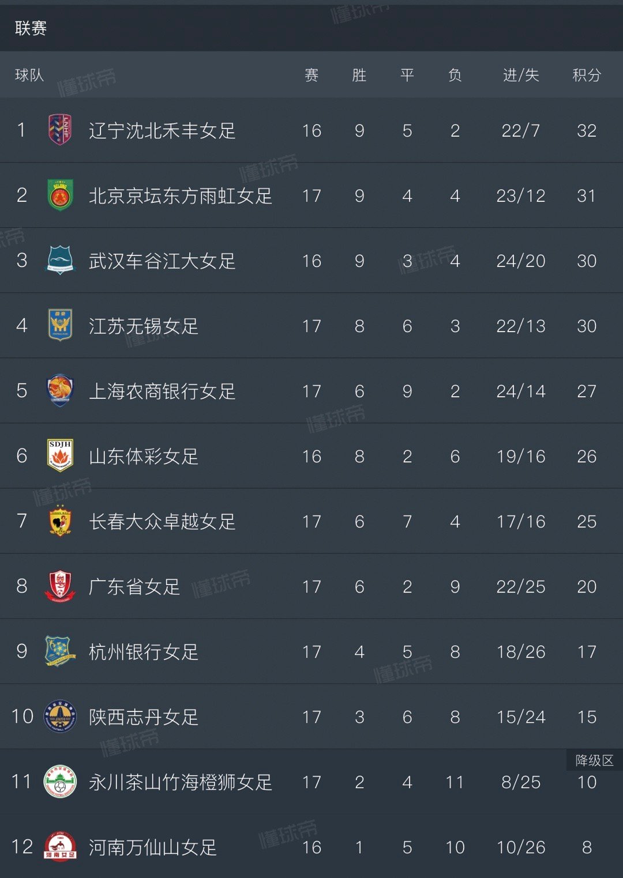The width and height of the screenshot is (623, 878).
Task: Select the 进/失 column header
Action: click(x=521, y=75)
